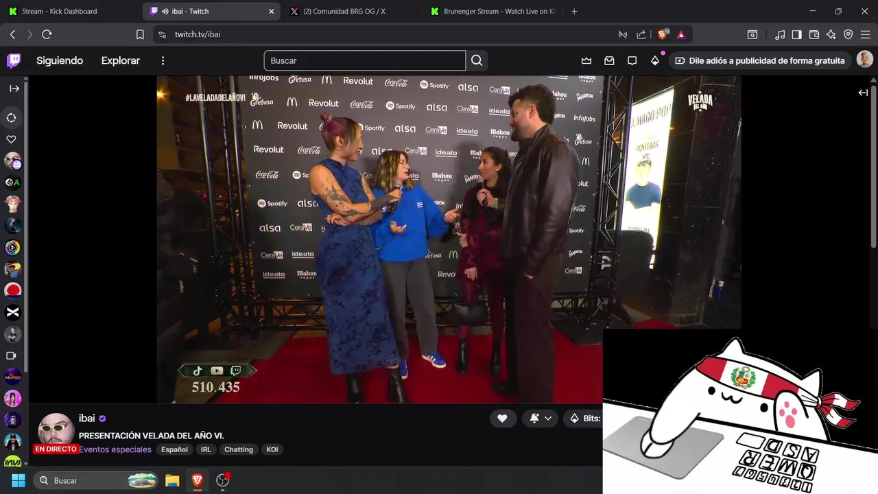The width and height of the screenshot is (878, 494).
Task: Click the Español tag
Action: (x=174, y=449)
